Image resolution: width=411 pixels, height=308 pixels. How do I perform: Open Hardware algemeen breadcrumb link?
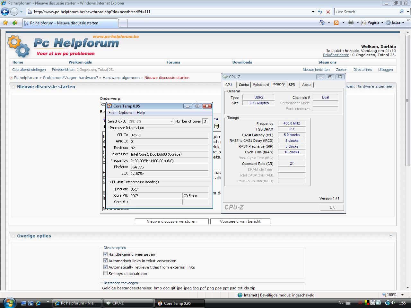(121, 78)
